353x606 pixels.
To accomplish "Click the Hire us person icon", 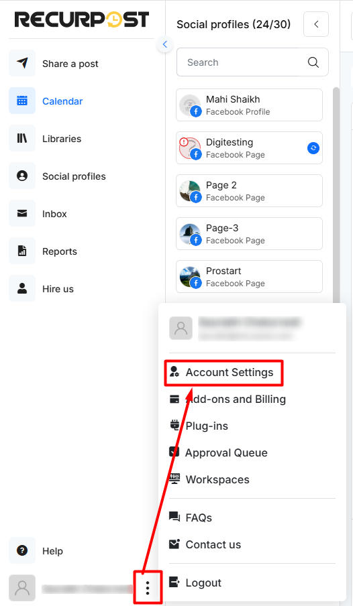I will click(22, 288).
